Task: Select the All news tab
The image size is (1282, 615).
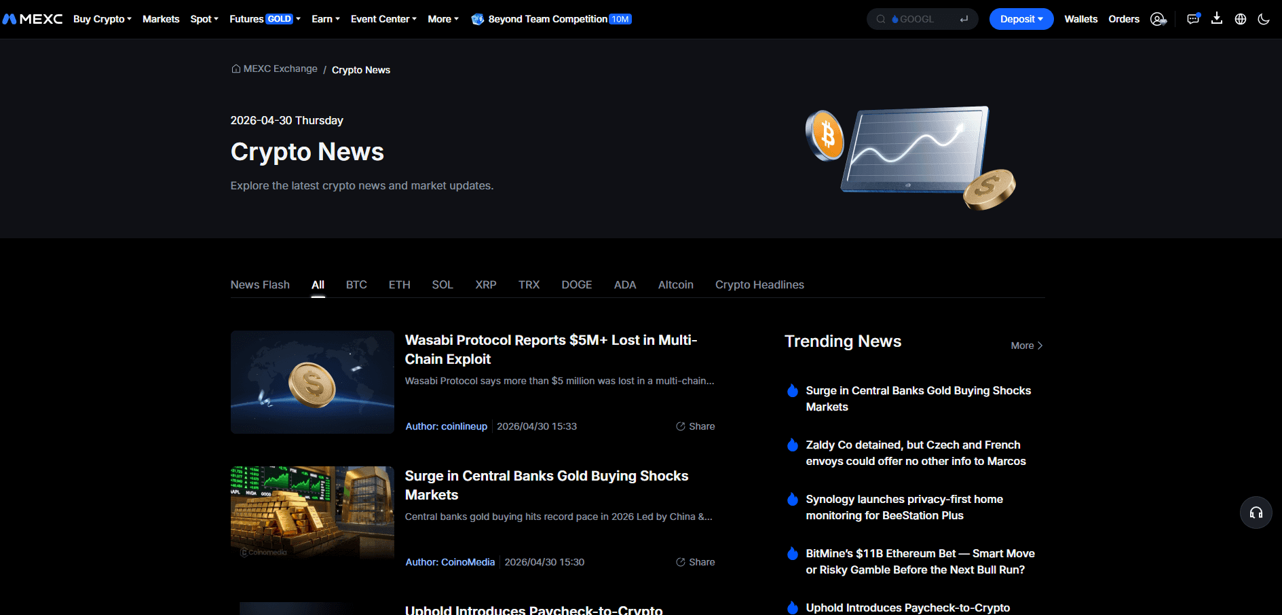Action: click(x=318, y=284)
